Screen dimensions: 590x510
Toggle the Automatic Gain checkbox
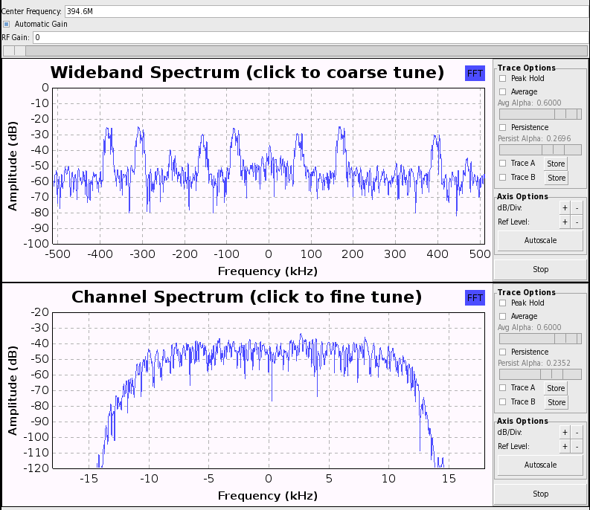tap(7, 24)
